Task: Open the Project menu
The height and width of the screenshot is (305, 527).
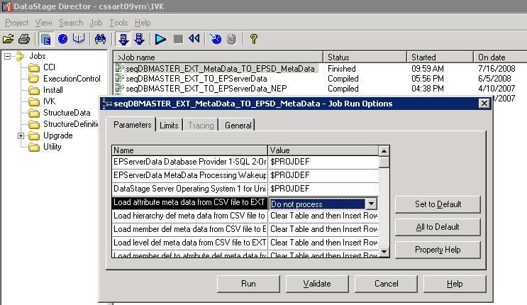Action: coord(17,23)
